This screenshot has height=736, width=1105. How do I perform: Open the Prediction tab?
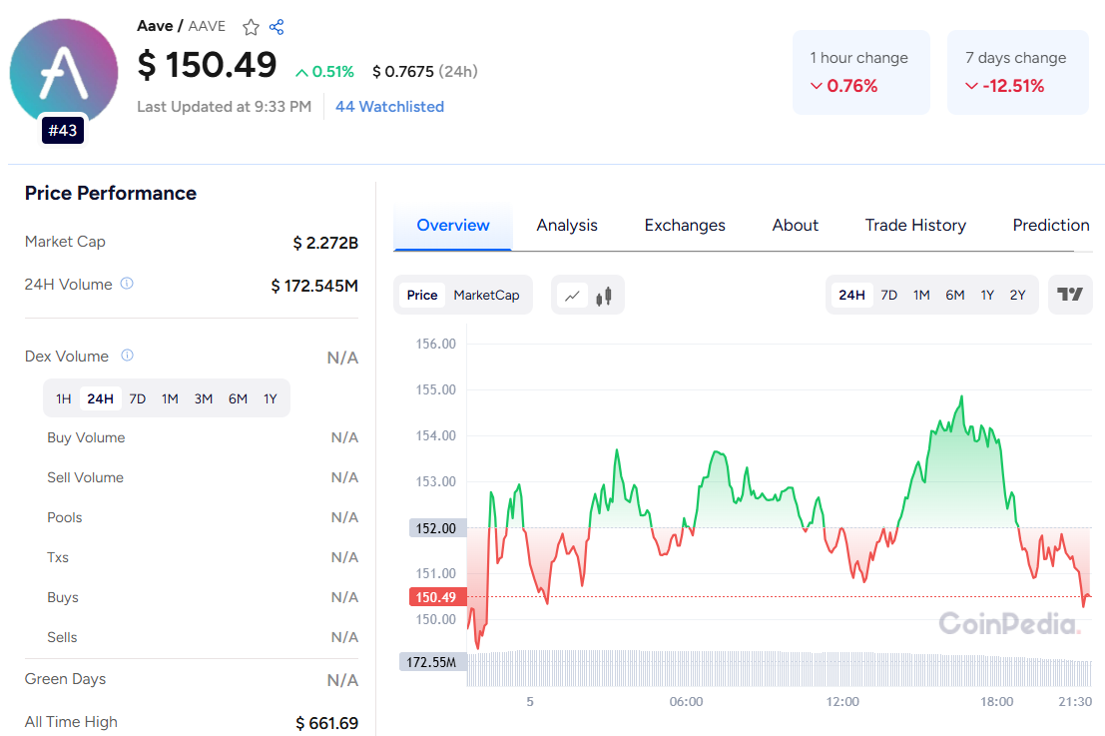(1051, 226)
